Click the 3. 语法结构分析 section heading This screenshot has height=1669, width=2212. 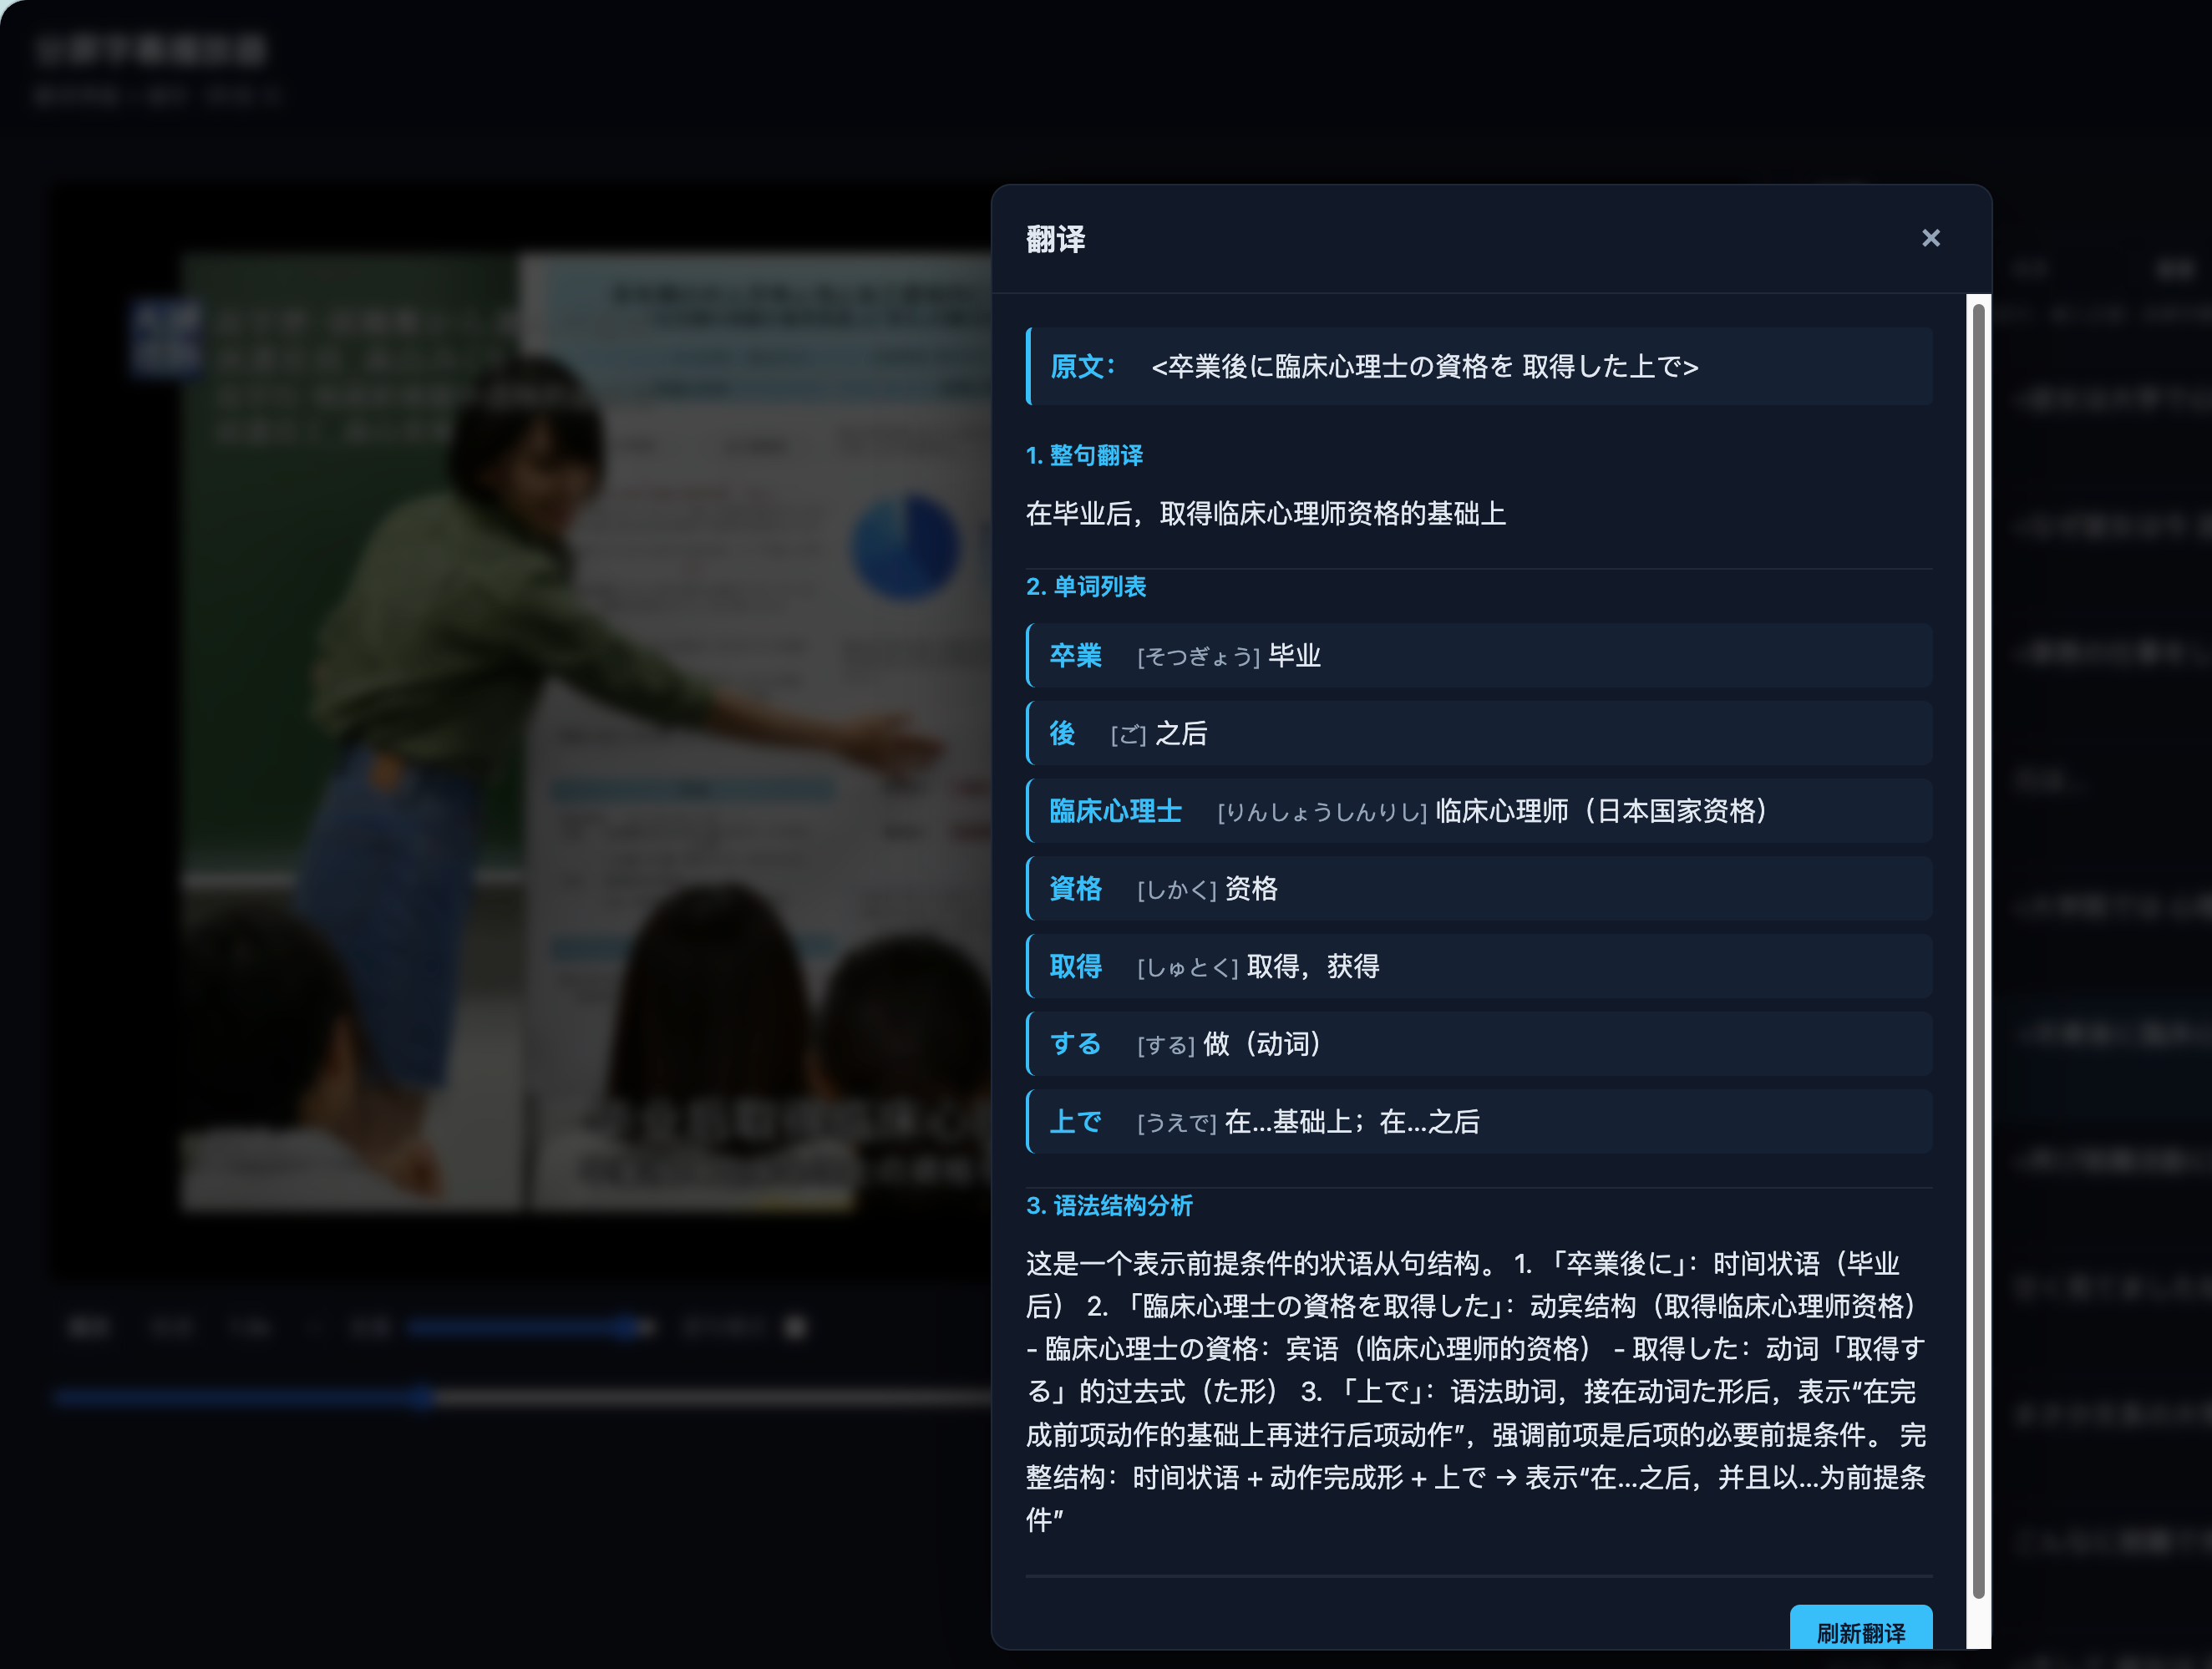coord(1109,1206)
